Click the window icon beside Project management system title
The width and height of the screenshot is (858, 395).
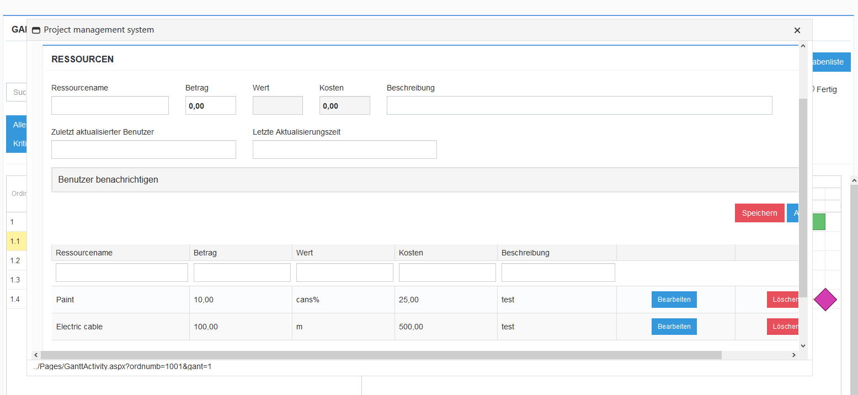point(36,30)
